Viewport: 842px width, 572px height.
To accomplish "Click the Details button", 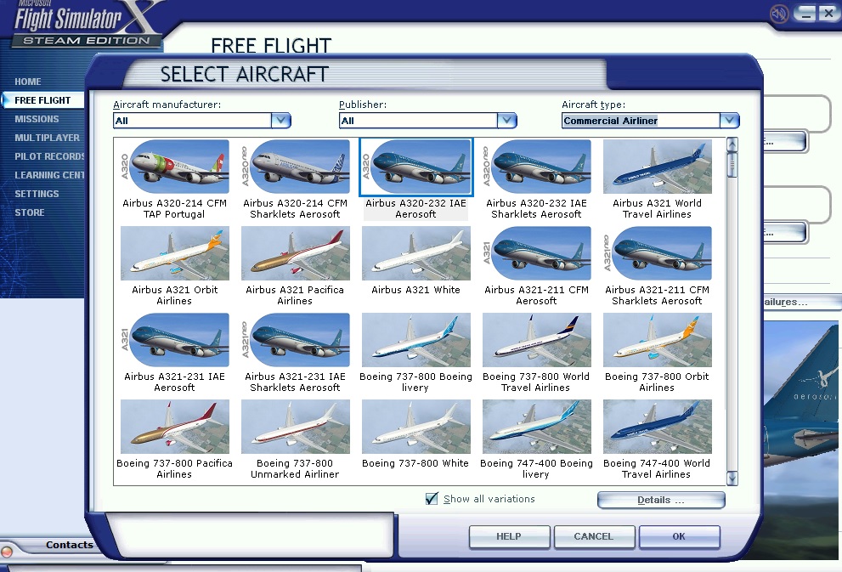I will 661,500.
